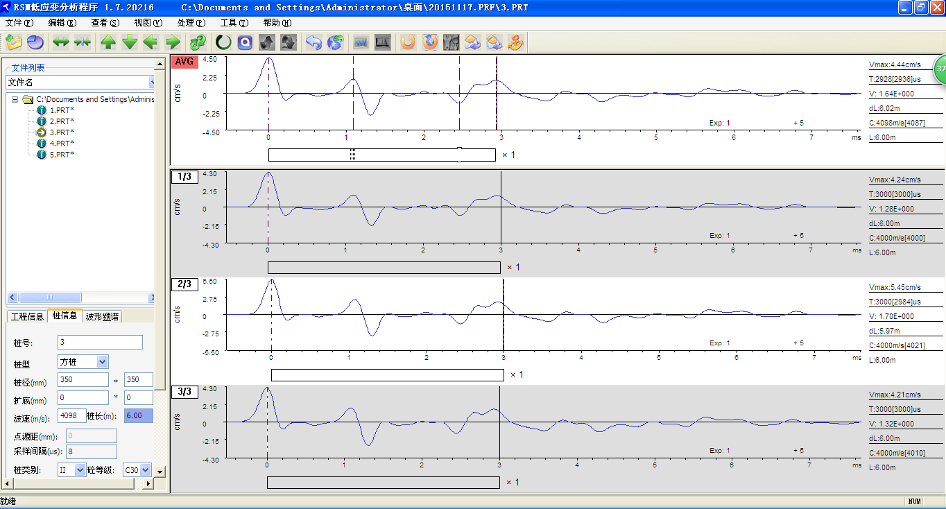Click the gray spectrum display icon
The image size is (946, 509).
pyautogui.click(x=382, y=42)
